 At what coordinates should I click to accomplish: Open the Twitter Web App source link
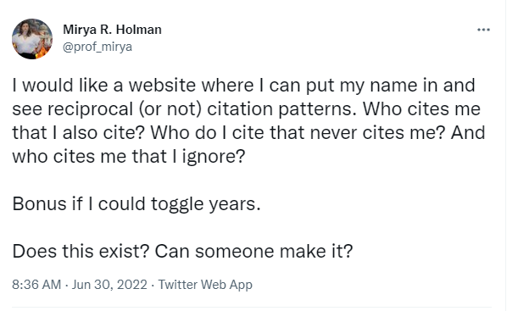point(205,285)
